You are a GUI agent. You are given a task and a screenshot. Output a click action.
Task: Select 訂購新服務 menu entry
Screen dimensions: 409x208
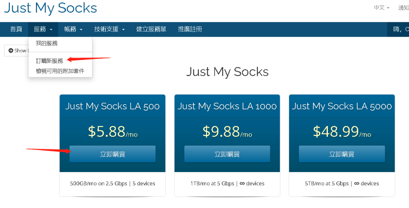click(x=50, y=61)
